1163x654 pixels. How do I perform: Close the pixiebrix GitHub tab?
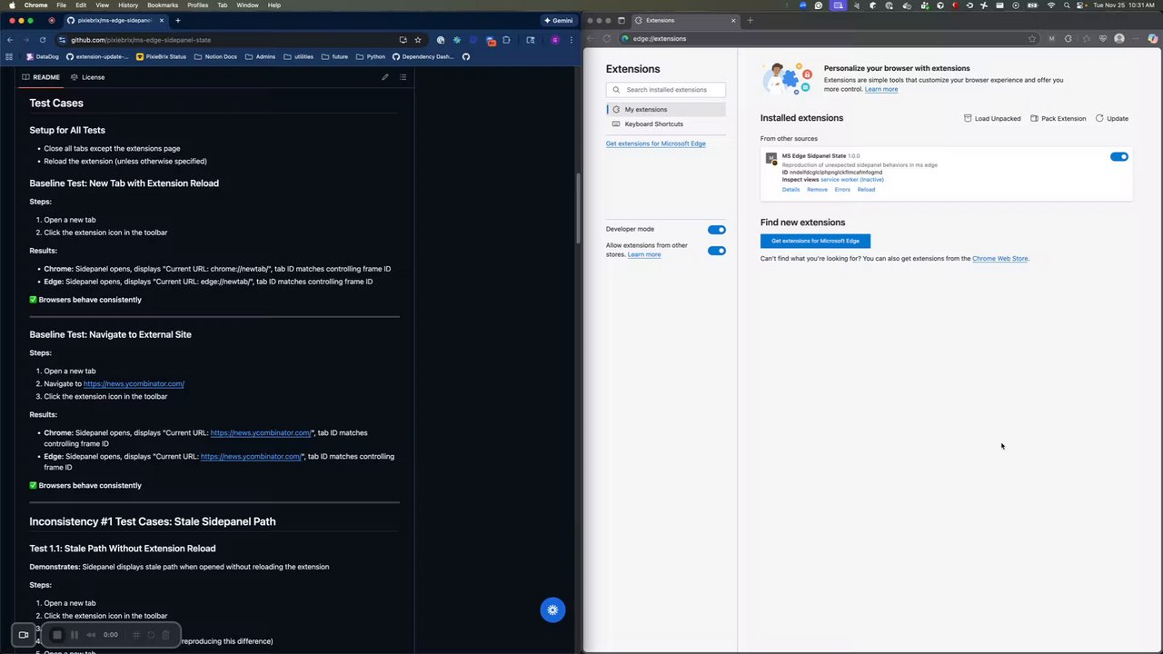164,20
